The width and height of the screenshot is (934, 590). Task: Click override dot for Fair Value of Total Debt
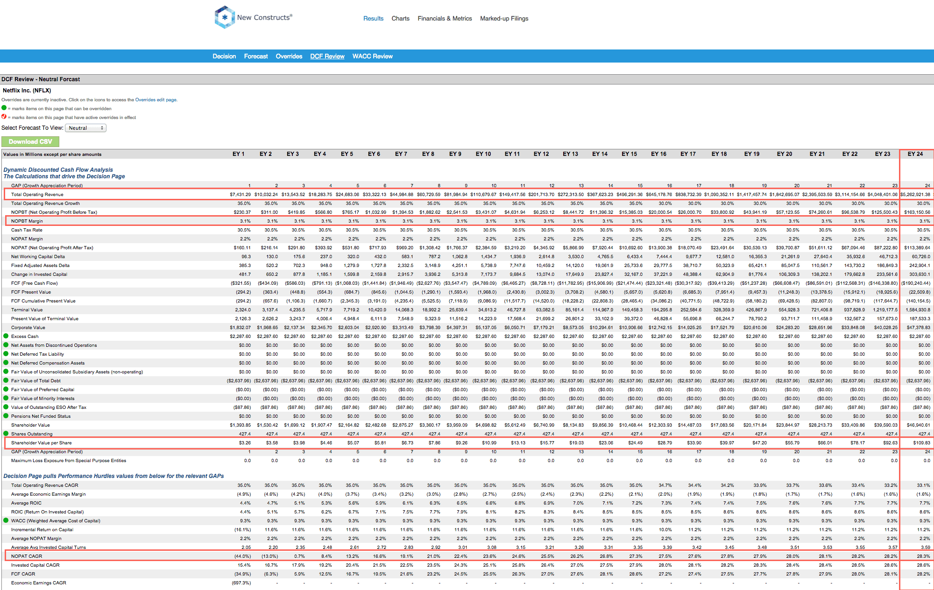pos(6,380)
